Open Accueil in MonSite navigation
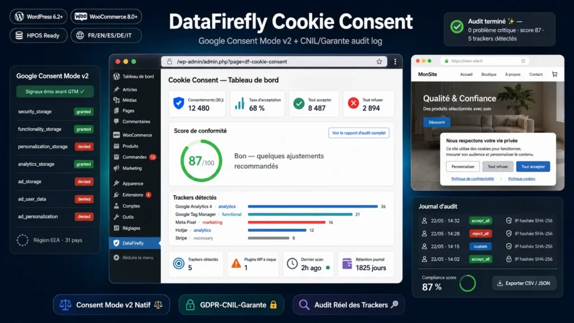The width and height of the screenshot is (574, 323). click(x=466, y=75)
